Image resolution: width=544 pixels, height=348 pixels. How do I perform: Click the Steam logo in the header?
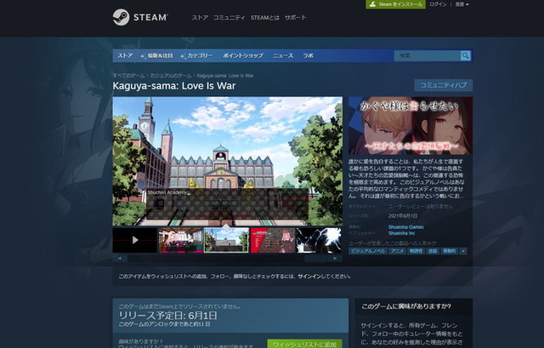(139, 17)
